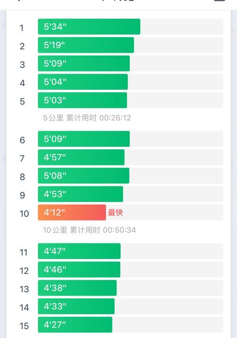Select the kilometer 5 split showing 5'03"
The height and width of the screenshot is (338, 237).
point(82,100)
